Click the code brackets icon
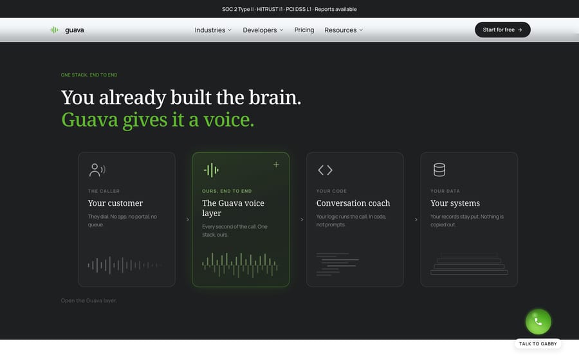This screenshot has width=579, height=362. pos(326,170)
